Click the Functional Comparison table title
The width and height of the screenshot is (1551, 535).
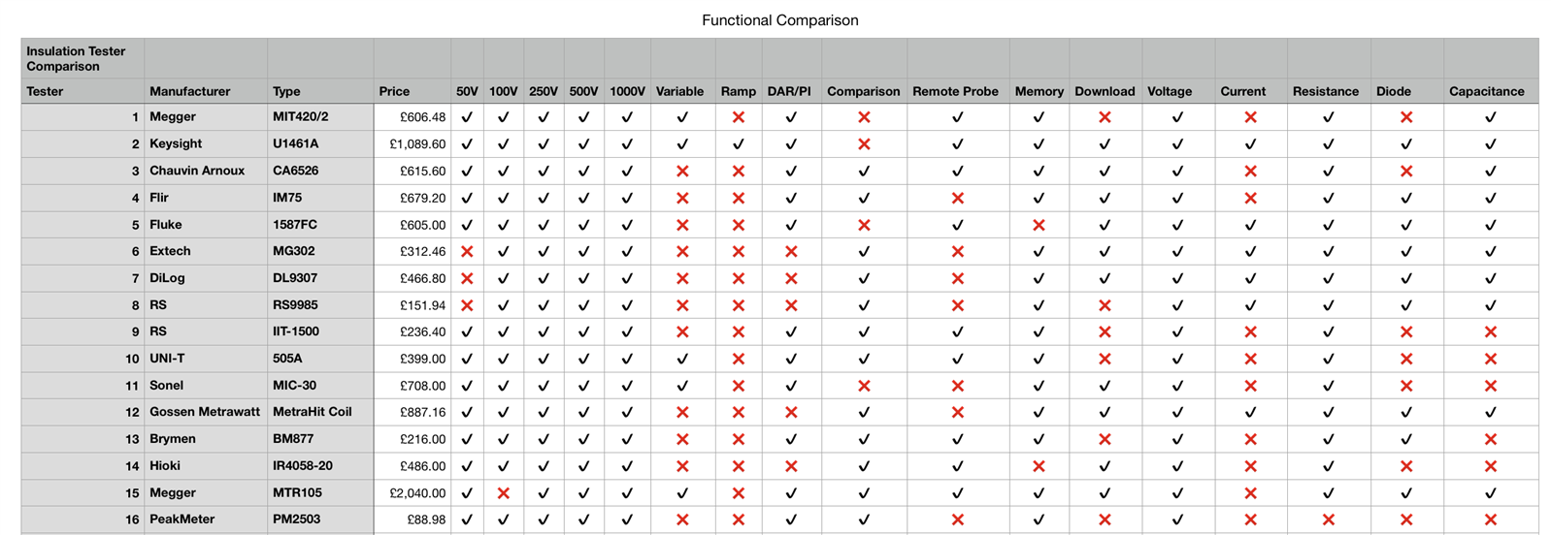[x=779, y=20]
